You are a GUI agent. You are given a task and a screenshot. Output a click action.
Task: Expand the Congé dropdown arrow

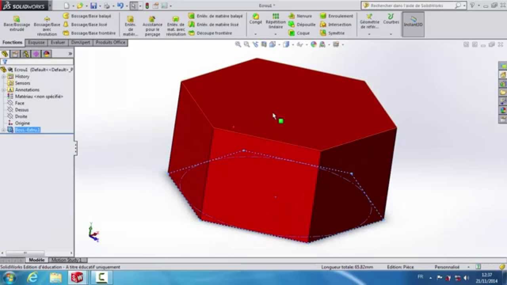[x=255, y=34]
